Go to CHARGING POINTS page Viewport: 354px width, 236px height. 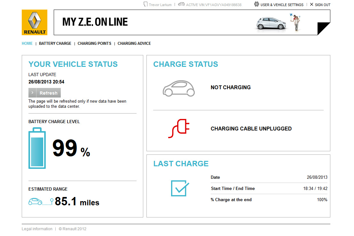(x=94, y=43)
